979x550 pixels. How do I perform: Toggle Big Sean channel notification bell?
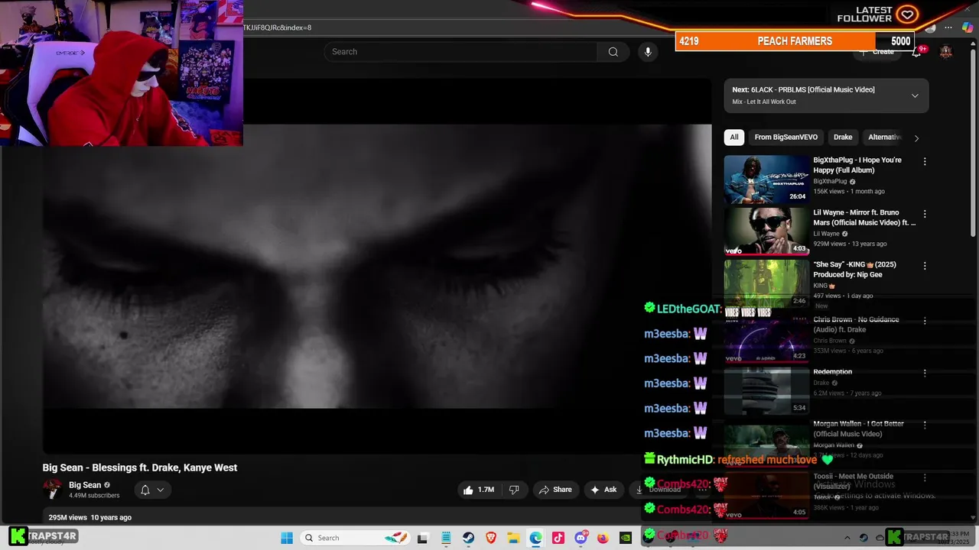(x=145, y=490)
